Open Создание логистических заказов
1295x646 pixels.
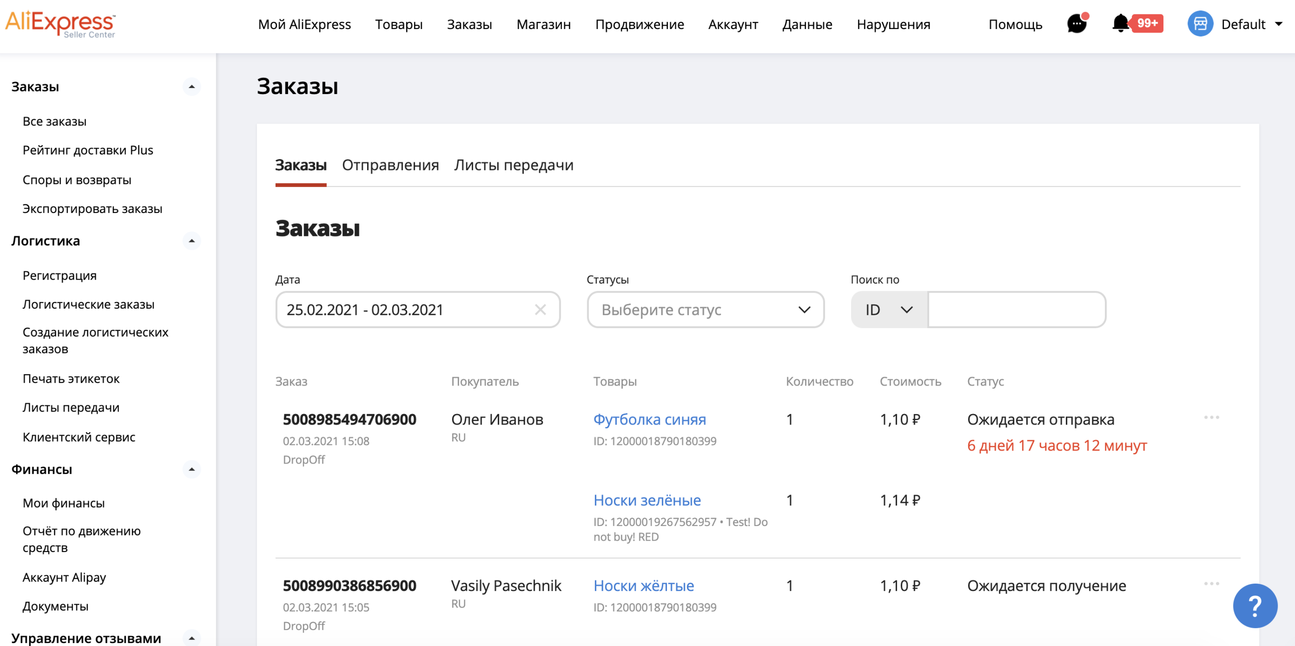click(x=95, y=340)
